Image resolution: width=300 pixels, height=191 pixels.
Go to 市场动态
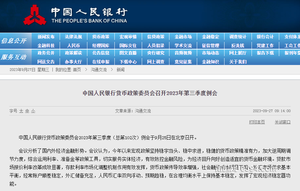pyautogui.click(x=210, y=53)
